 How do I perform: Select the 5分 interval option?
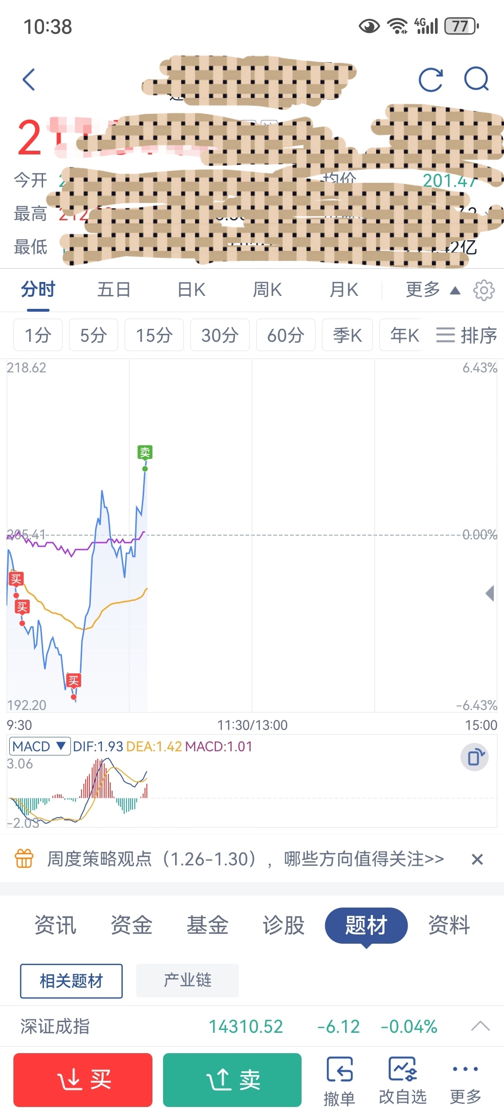pyautogui.click(x=94, y=335)
